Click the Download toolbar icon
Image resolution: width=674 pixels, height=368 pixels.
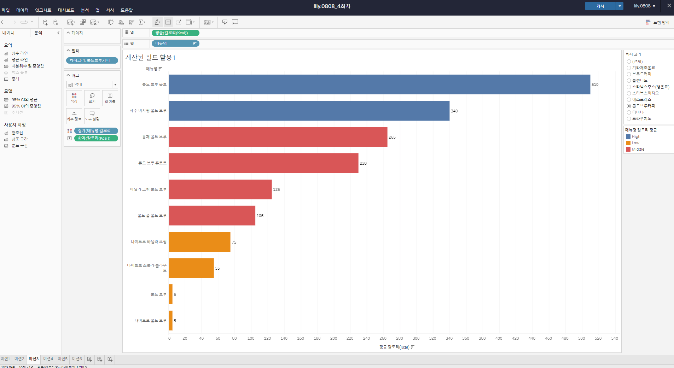point(225,22)
